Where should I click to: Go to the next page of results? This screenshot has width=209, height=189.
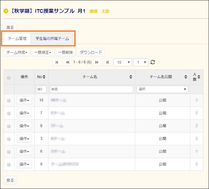97,62
